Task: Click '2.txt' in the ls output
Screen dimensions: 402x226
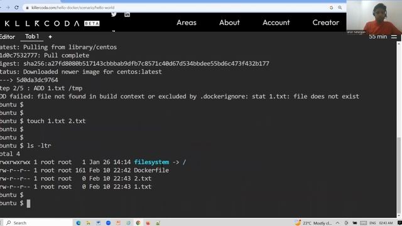Action: [143, 178]
